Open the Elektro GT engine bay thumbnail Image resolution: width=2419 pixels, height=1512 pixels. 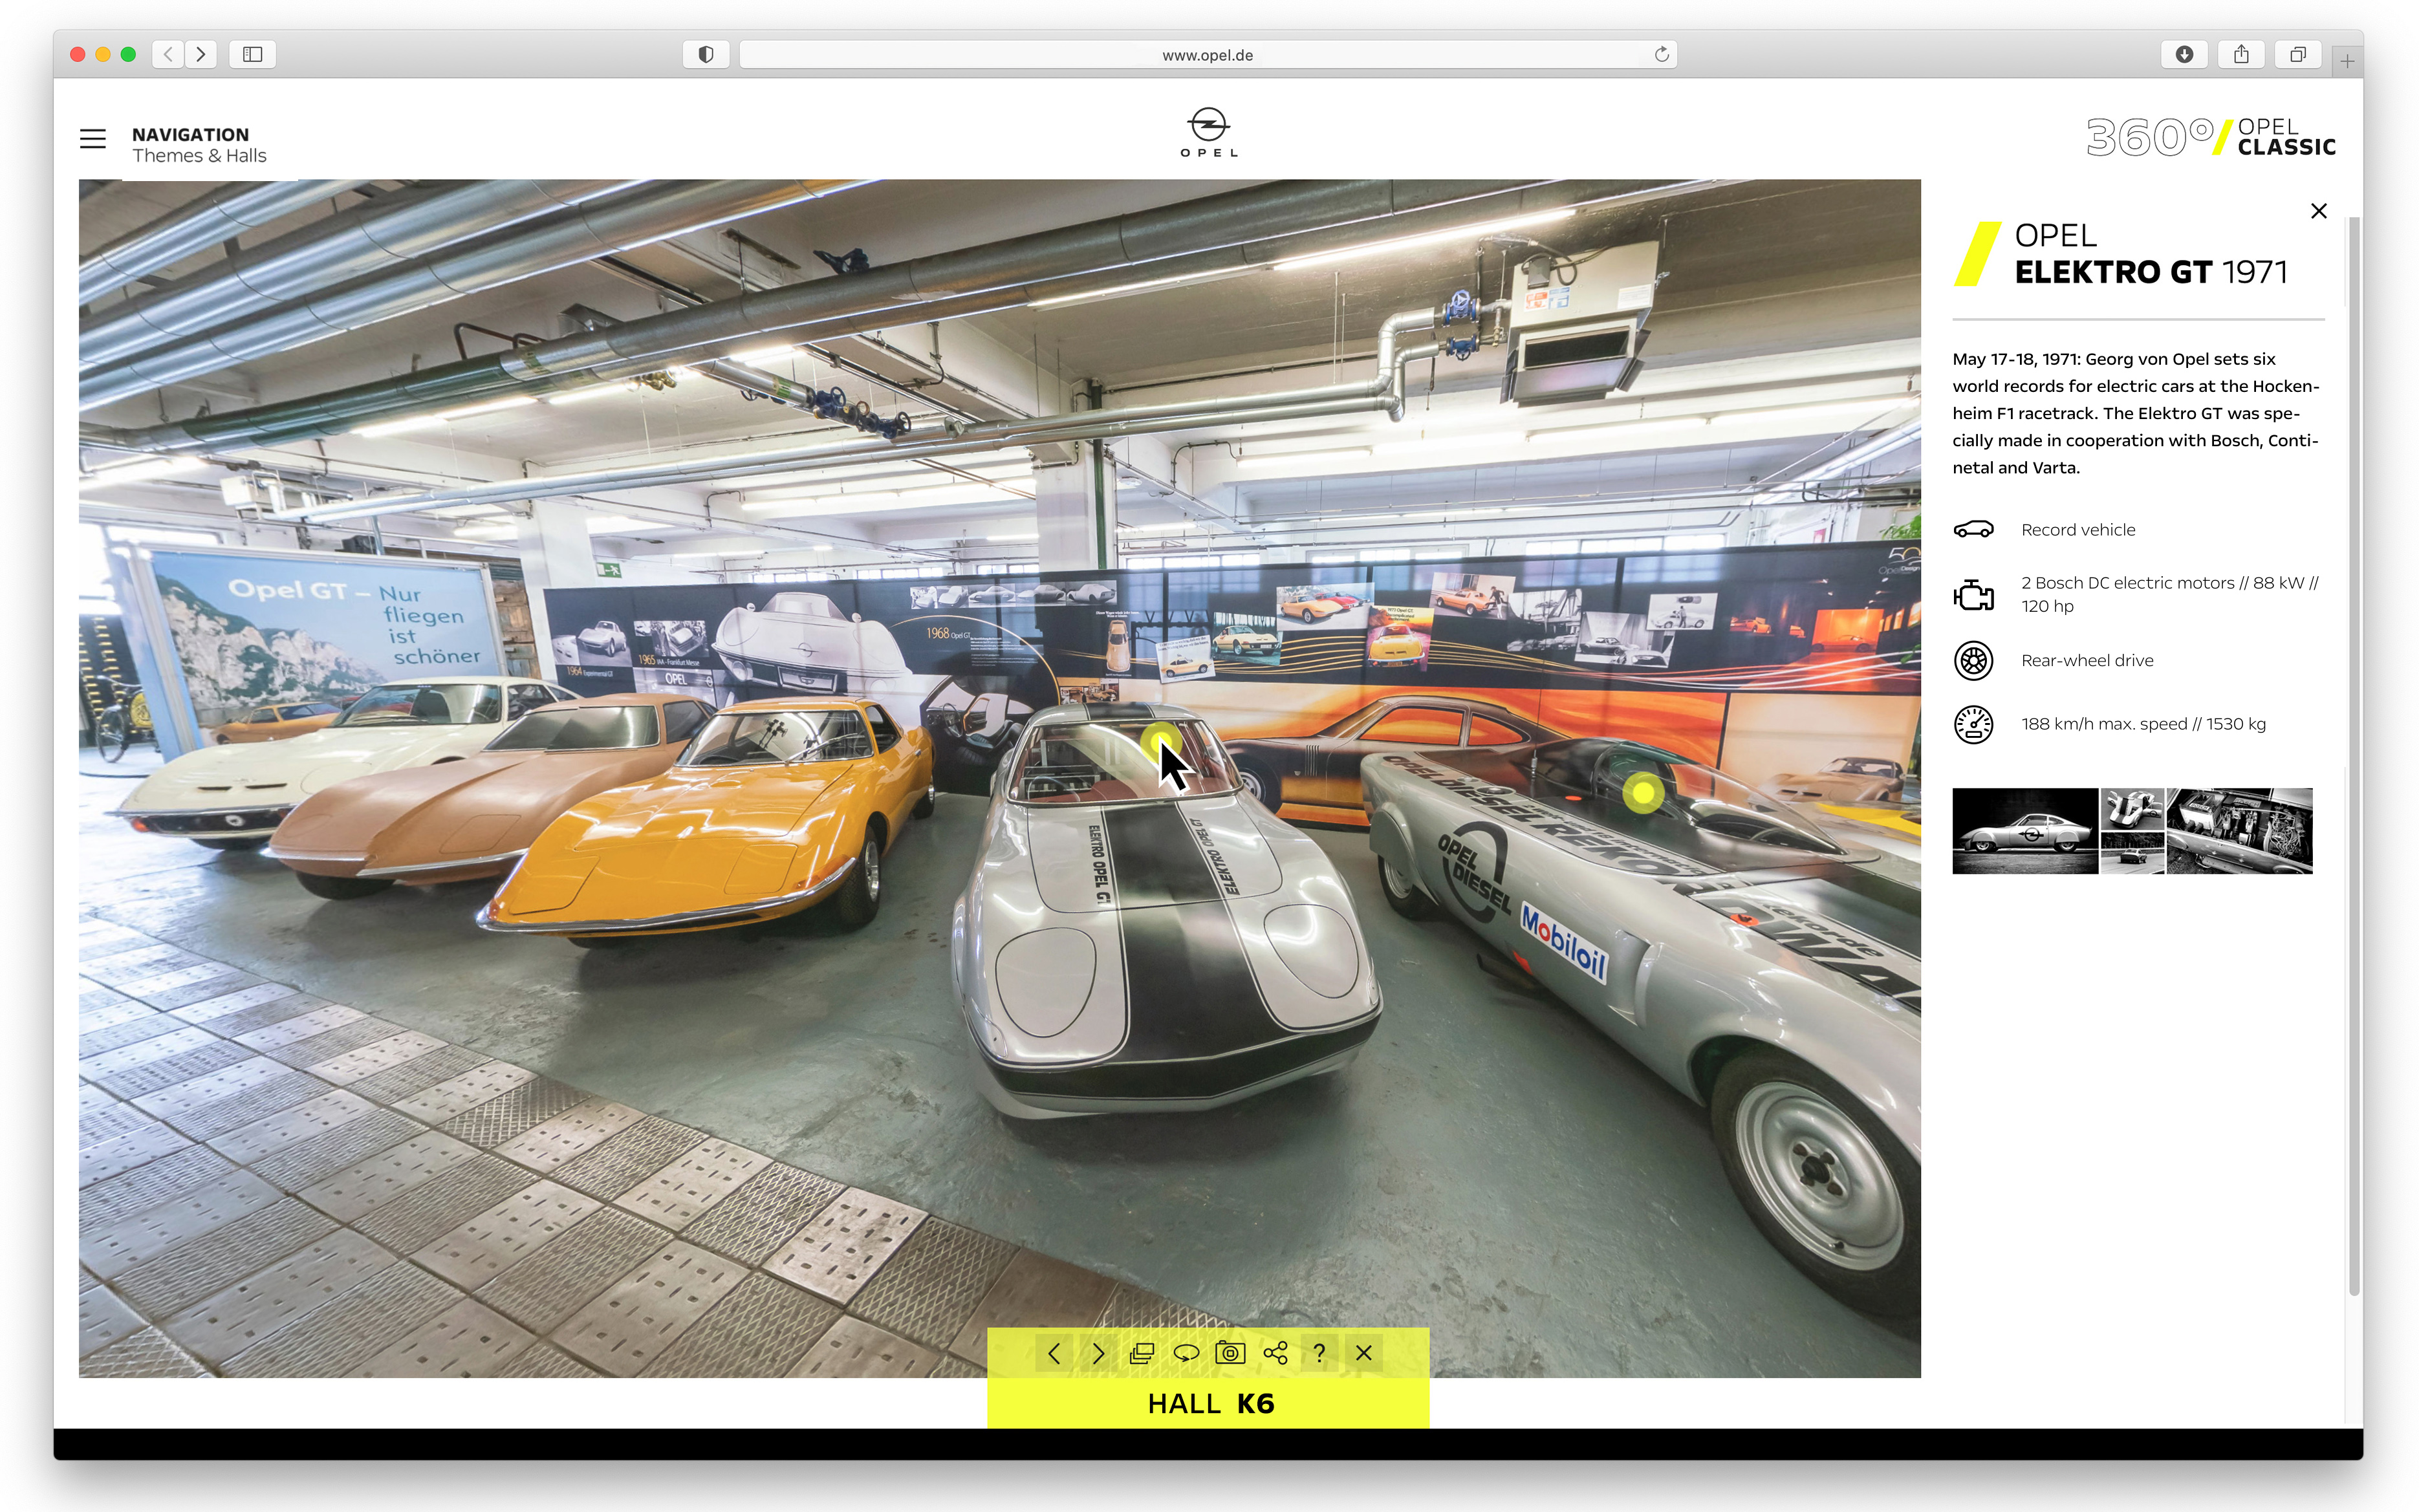(2239, 831)
